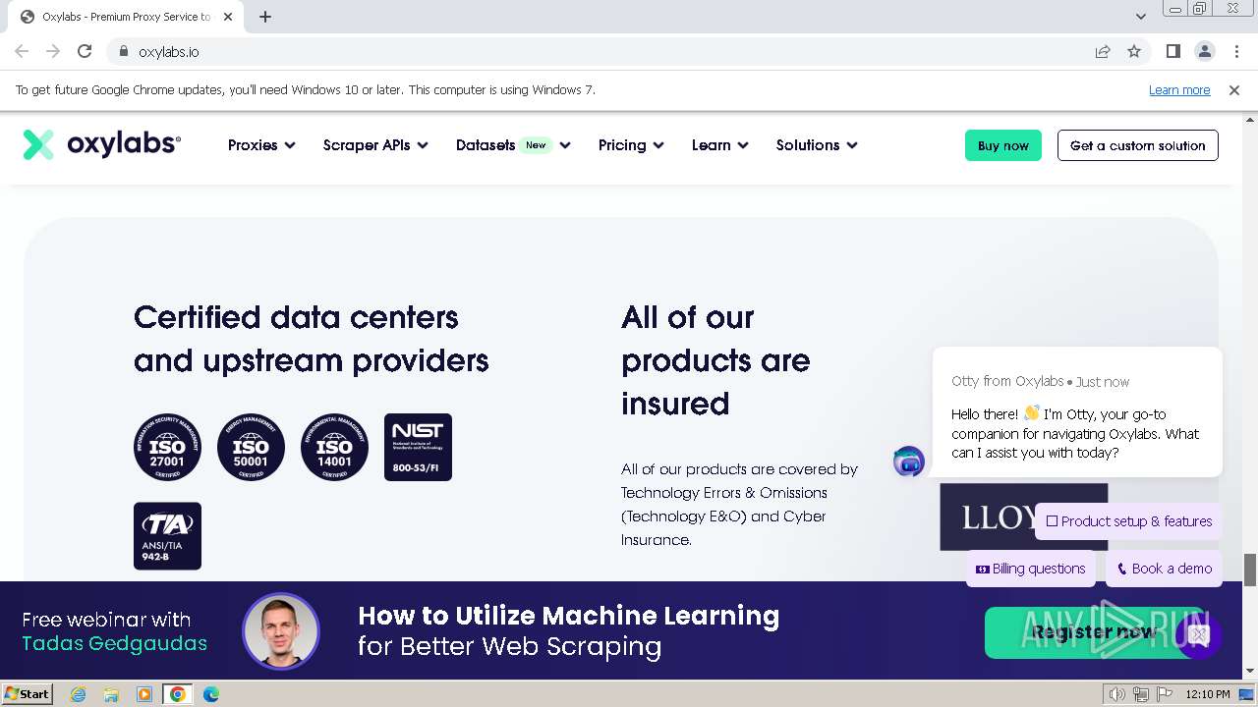Open the ISO 27001 certification badge

167,447
